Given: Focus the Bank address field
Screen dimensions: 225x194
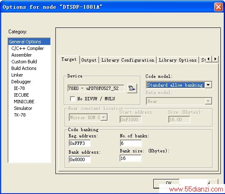Looking at the screenshot, I should pos(80,159).
